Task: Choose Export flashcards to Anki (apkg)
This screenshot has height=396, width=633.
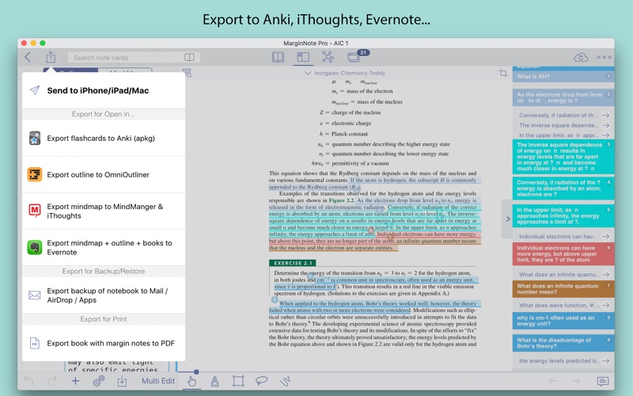Action: (104, 138)
